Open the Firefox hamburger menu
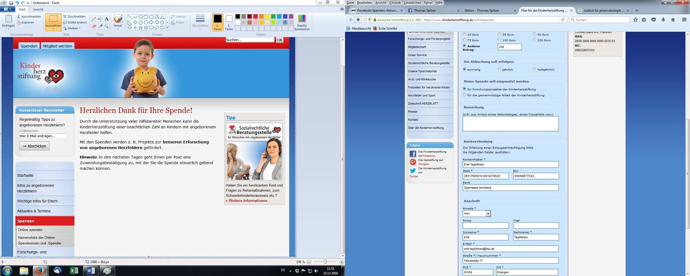Viewport: 690px width, 276px height. 684,20
